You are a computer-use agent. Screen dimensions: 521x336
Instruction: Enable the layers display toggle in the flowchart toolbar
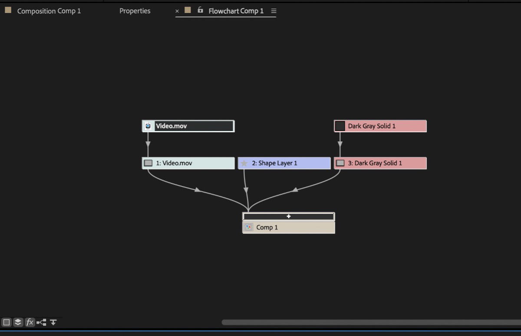coord(18,322)
